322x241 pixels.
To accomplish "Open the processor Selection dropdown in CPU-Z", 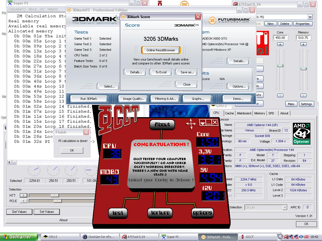I will [266, 208].
